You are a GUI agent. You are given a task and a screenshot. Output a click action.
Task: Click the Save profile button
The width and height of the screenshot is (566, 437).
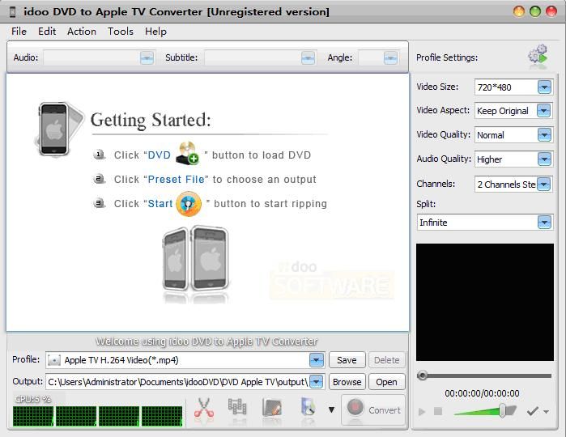[347, 360]
